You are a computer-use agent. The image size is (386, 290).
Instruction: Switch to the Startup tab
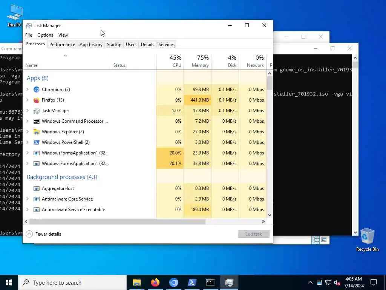click(114, 45)
